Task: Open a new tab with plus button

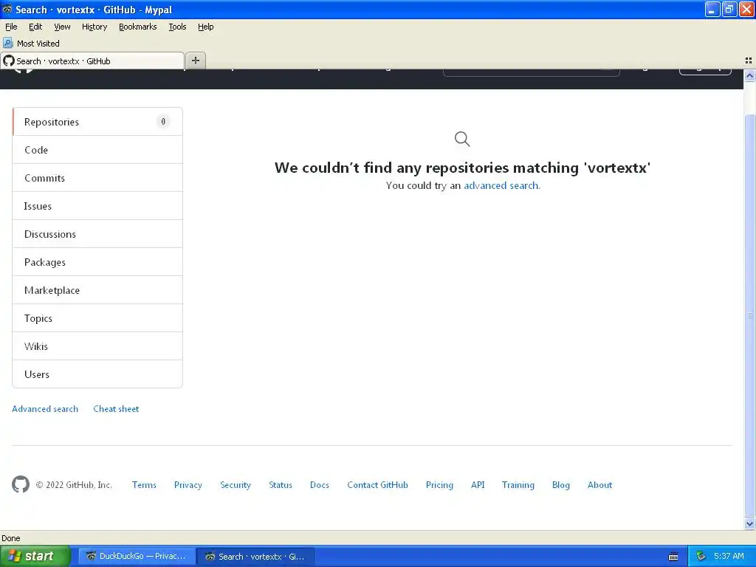Action: pyautogui.click(x=195, y=61)
